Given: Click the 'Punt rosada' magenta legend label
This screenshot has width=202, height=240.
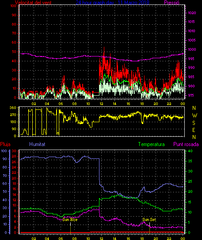Looking at the screenshot, I should 186,144.
